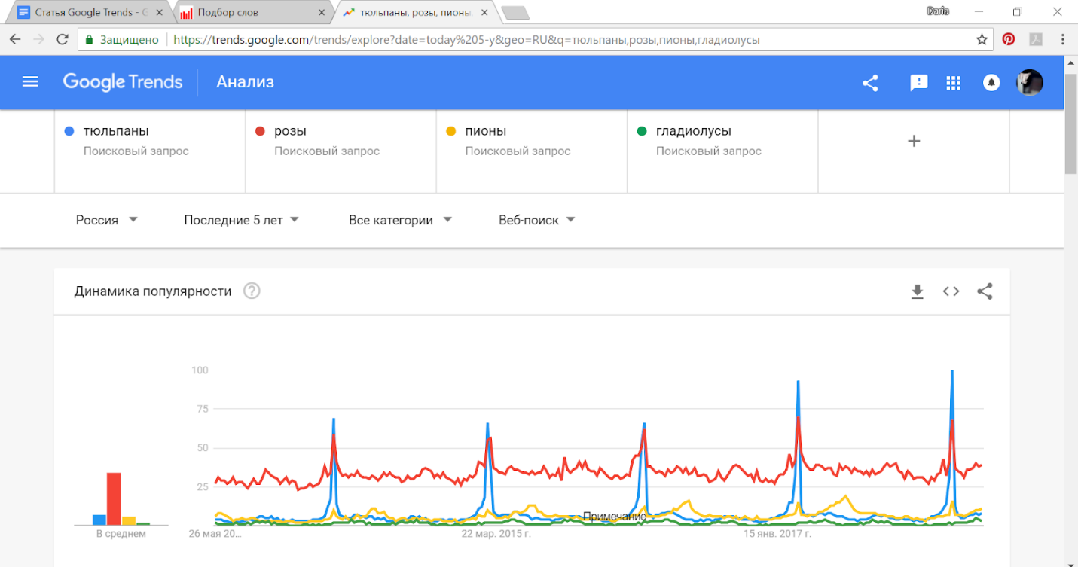Switch to the Статья Google Trends tab
This screenshot has height=567, width=1078.
click(x=85, y=13)
